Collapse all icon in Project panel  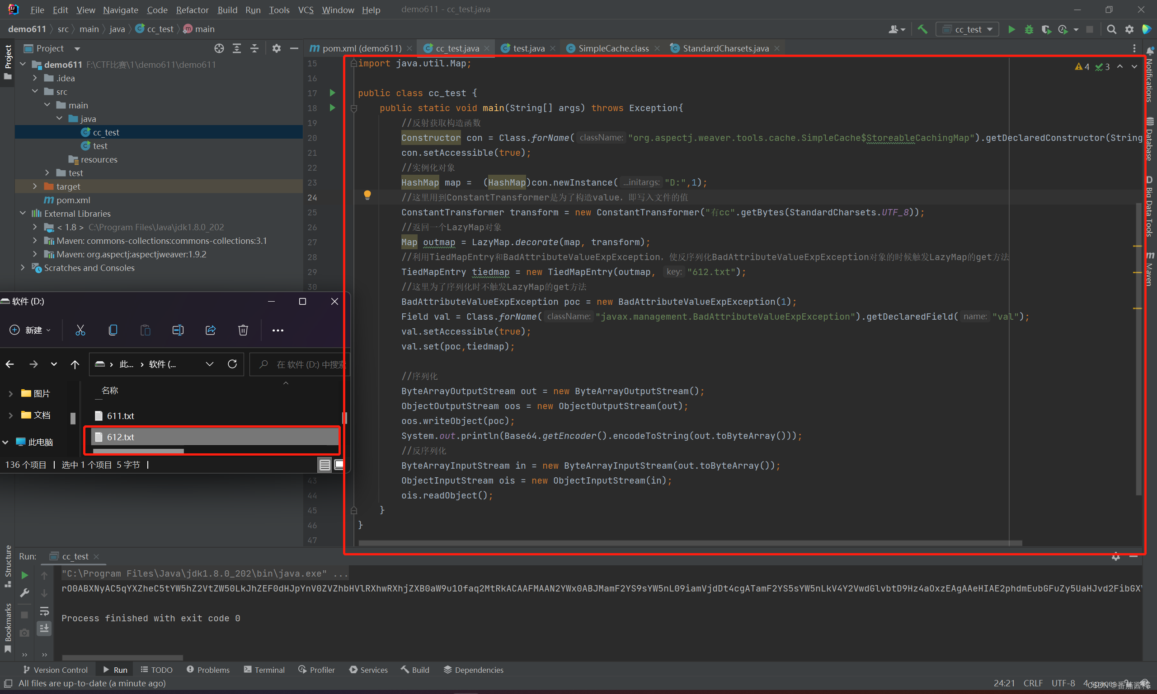click(254, 48)
